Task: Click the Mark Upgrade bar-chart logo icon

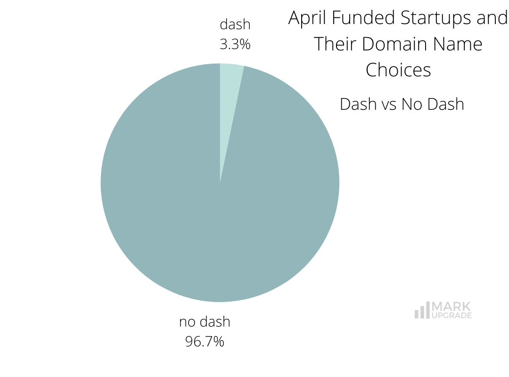Action: click(x=422, y=311)
